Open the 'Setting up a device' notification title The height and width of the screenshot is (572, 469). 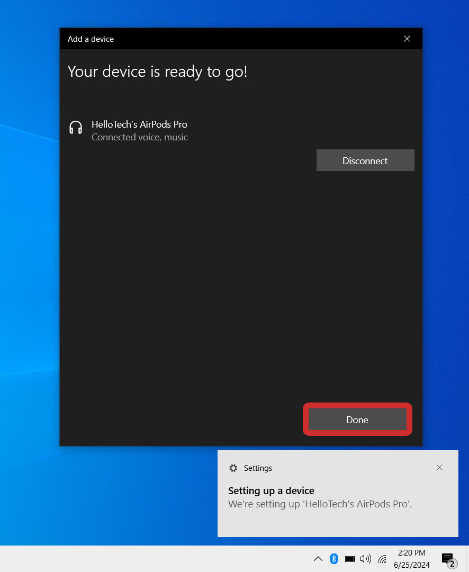pyautogui.click(x=271, y=490)
